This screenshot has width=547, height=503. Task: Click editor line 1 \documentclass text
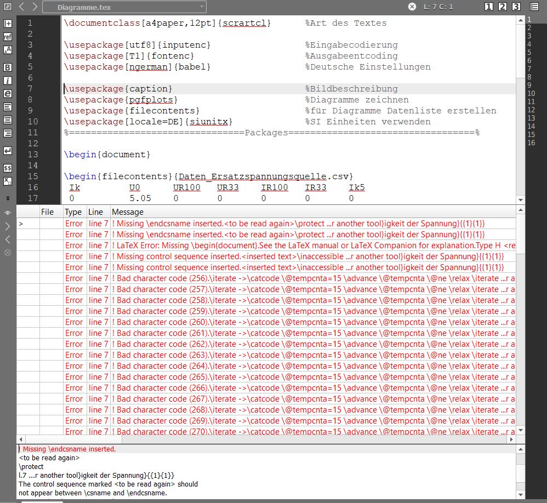pos(168,23)
